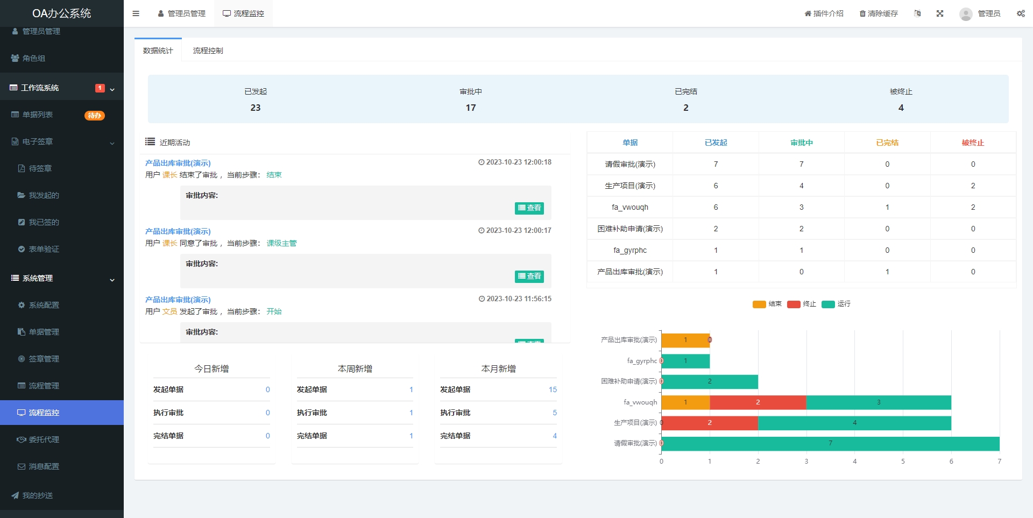Image resolution: width=1033 pixels, height=518 pixels.
Task: Click the 被终止 column header in table
Action: click(x=973, y=143)
